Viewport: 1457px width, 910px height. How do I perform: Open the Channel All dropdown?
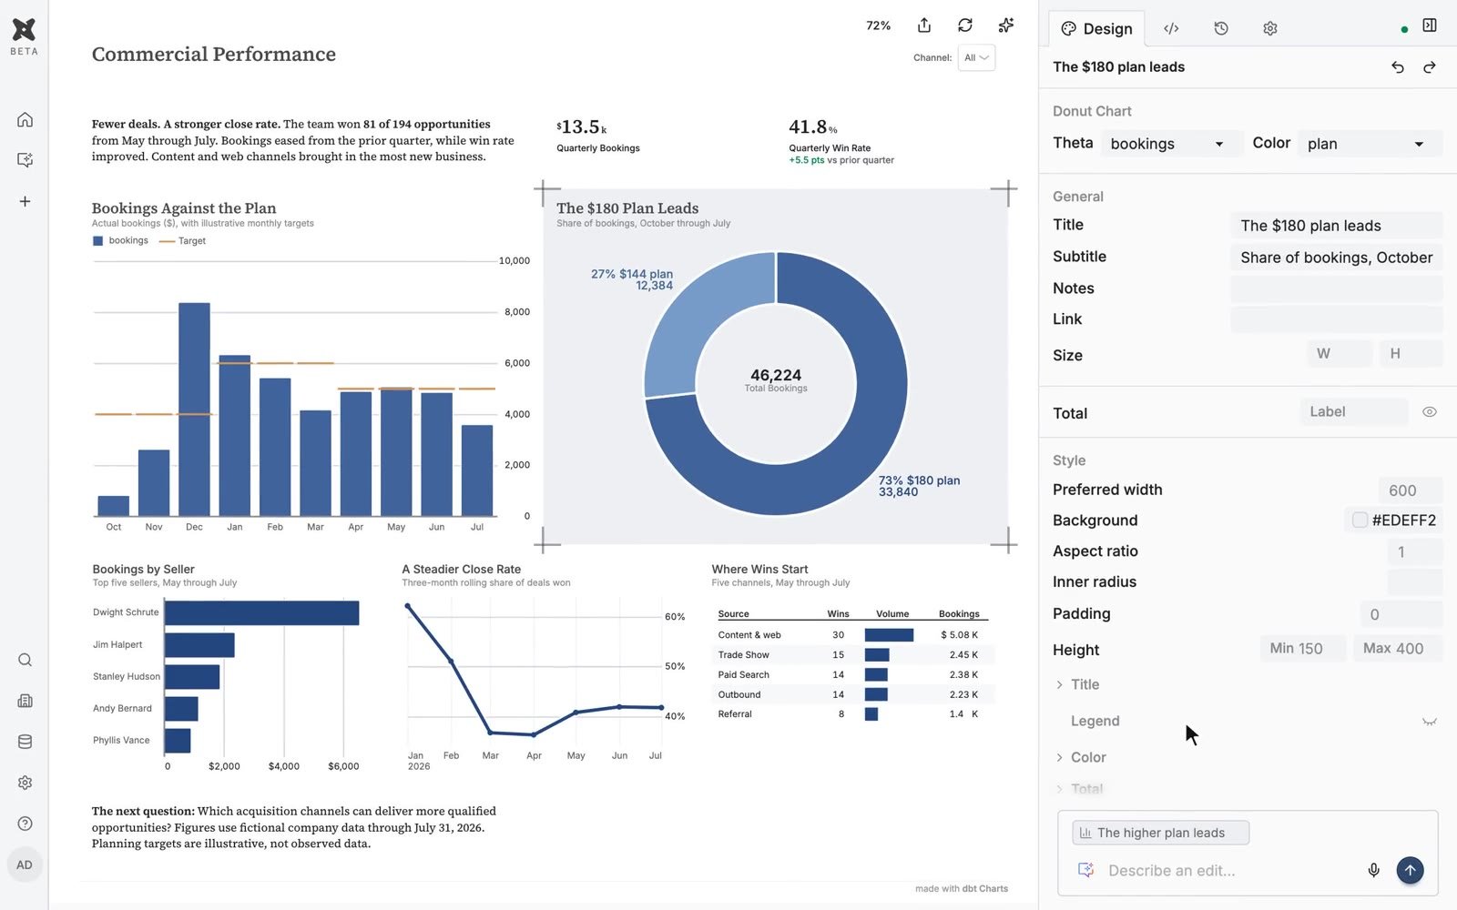pos(976,57)
